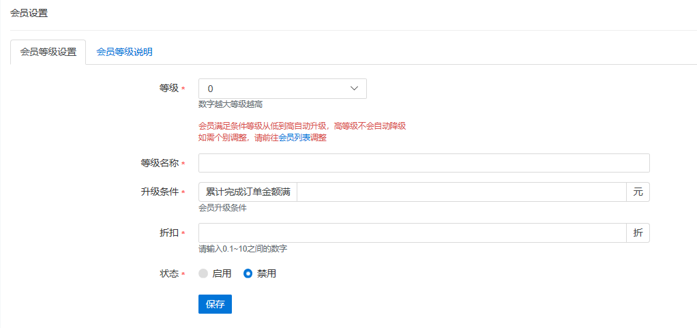Screen dimensions: 697x328
Task: Click the 升级条件 amount input box
Action: 461,192
